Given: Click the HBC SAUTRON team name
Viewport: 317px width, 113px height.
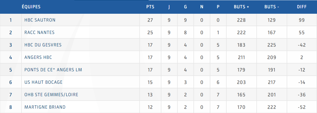Looking at the screenshot, I should tap(40, 20).
